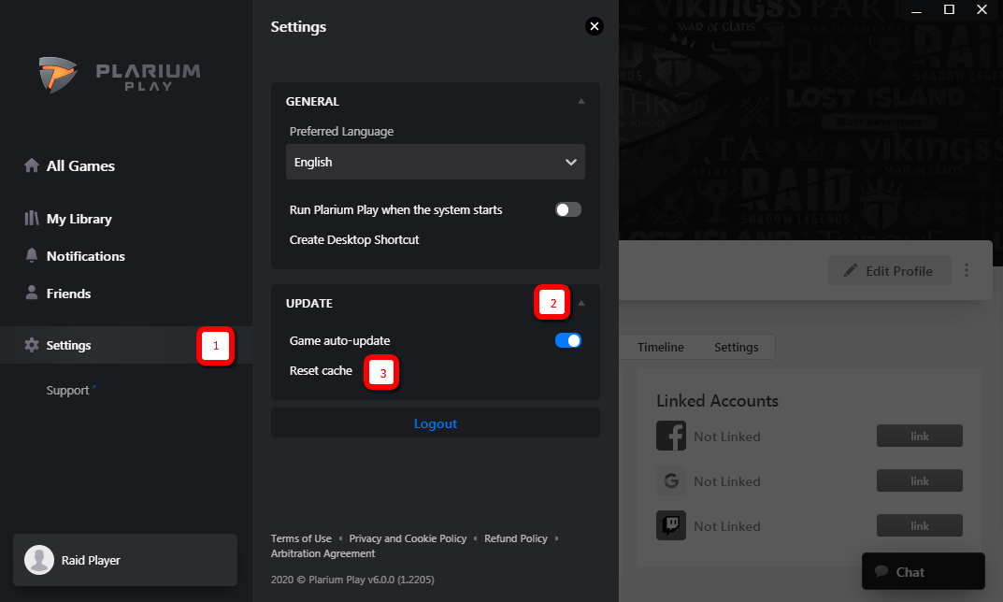
Task: Open the Friends menu item
Action: [68, 294]
